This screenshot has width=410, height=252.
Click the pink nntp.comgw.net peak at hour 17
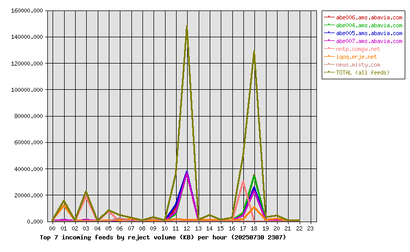(x=243, y=182)
